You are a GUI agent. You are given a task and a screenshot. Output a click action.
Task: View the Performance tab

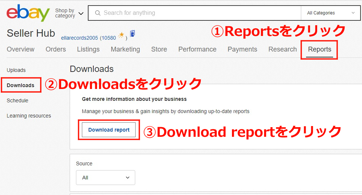coord(197,49)
